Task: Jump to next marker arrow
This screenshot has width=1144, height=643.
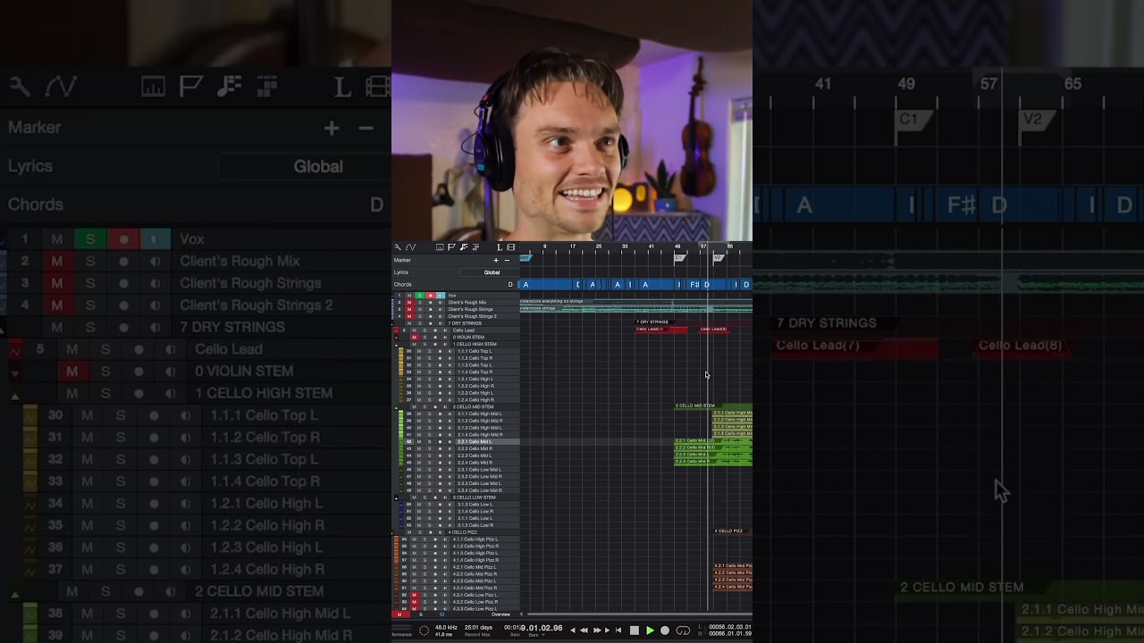Action: (x=608, y=630)
